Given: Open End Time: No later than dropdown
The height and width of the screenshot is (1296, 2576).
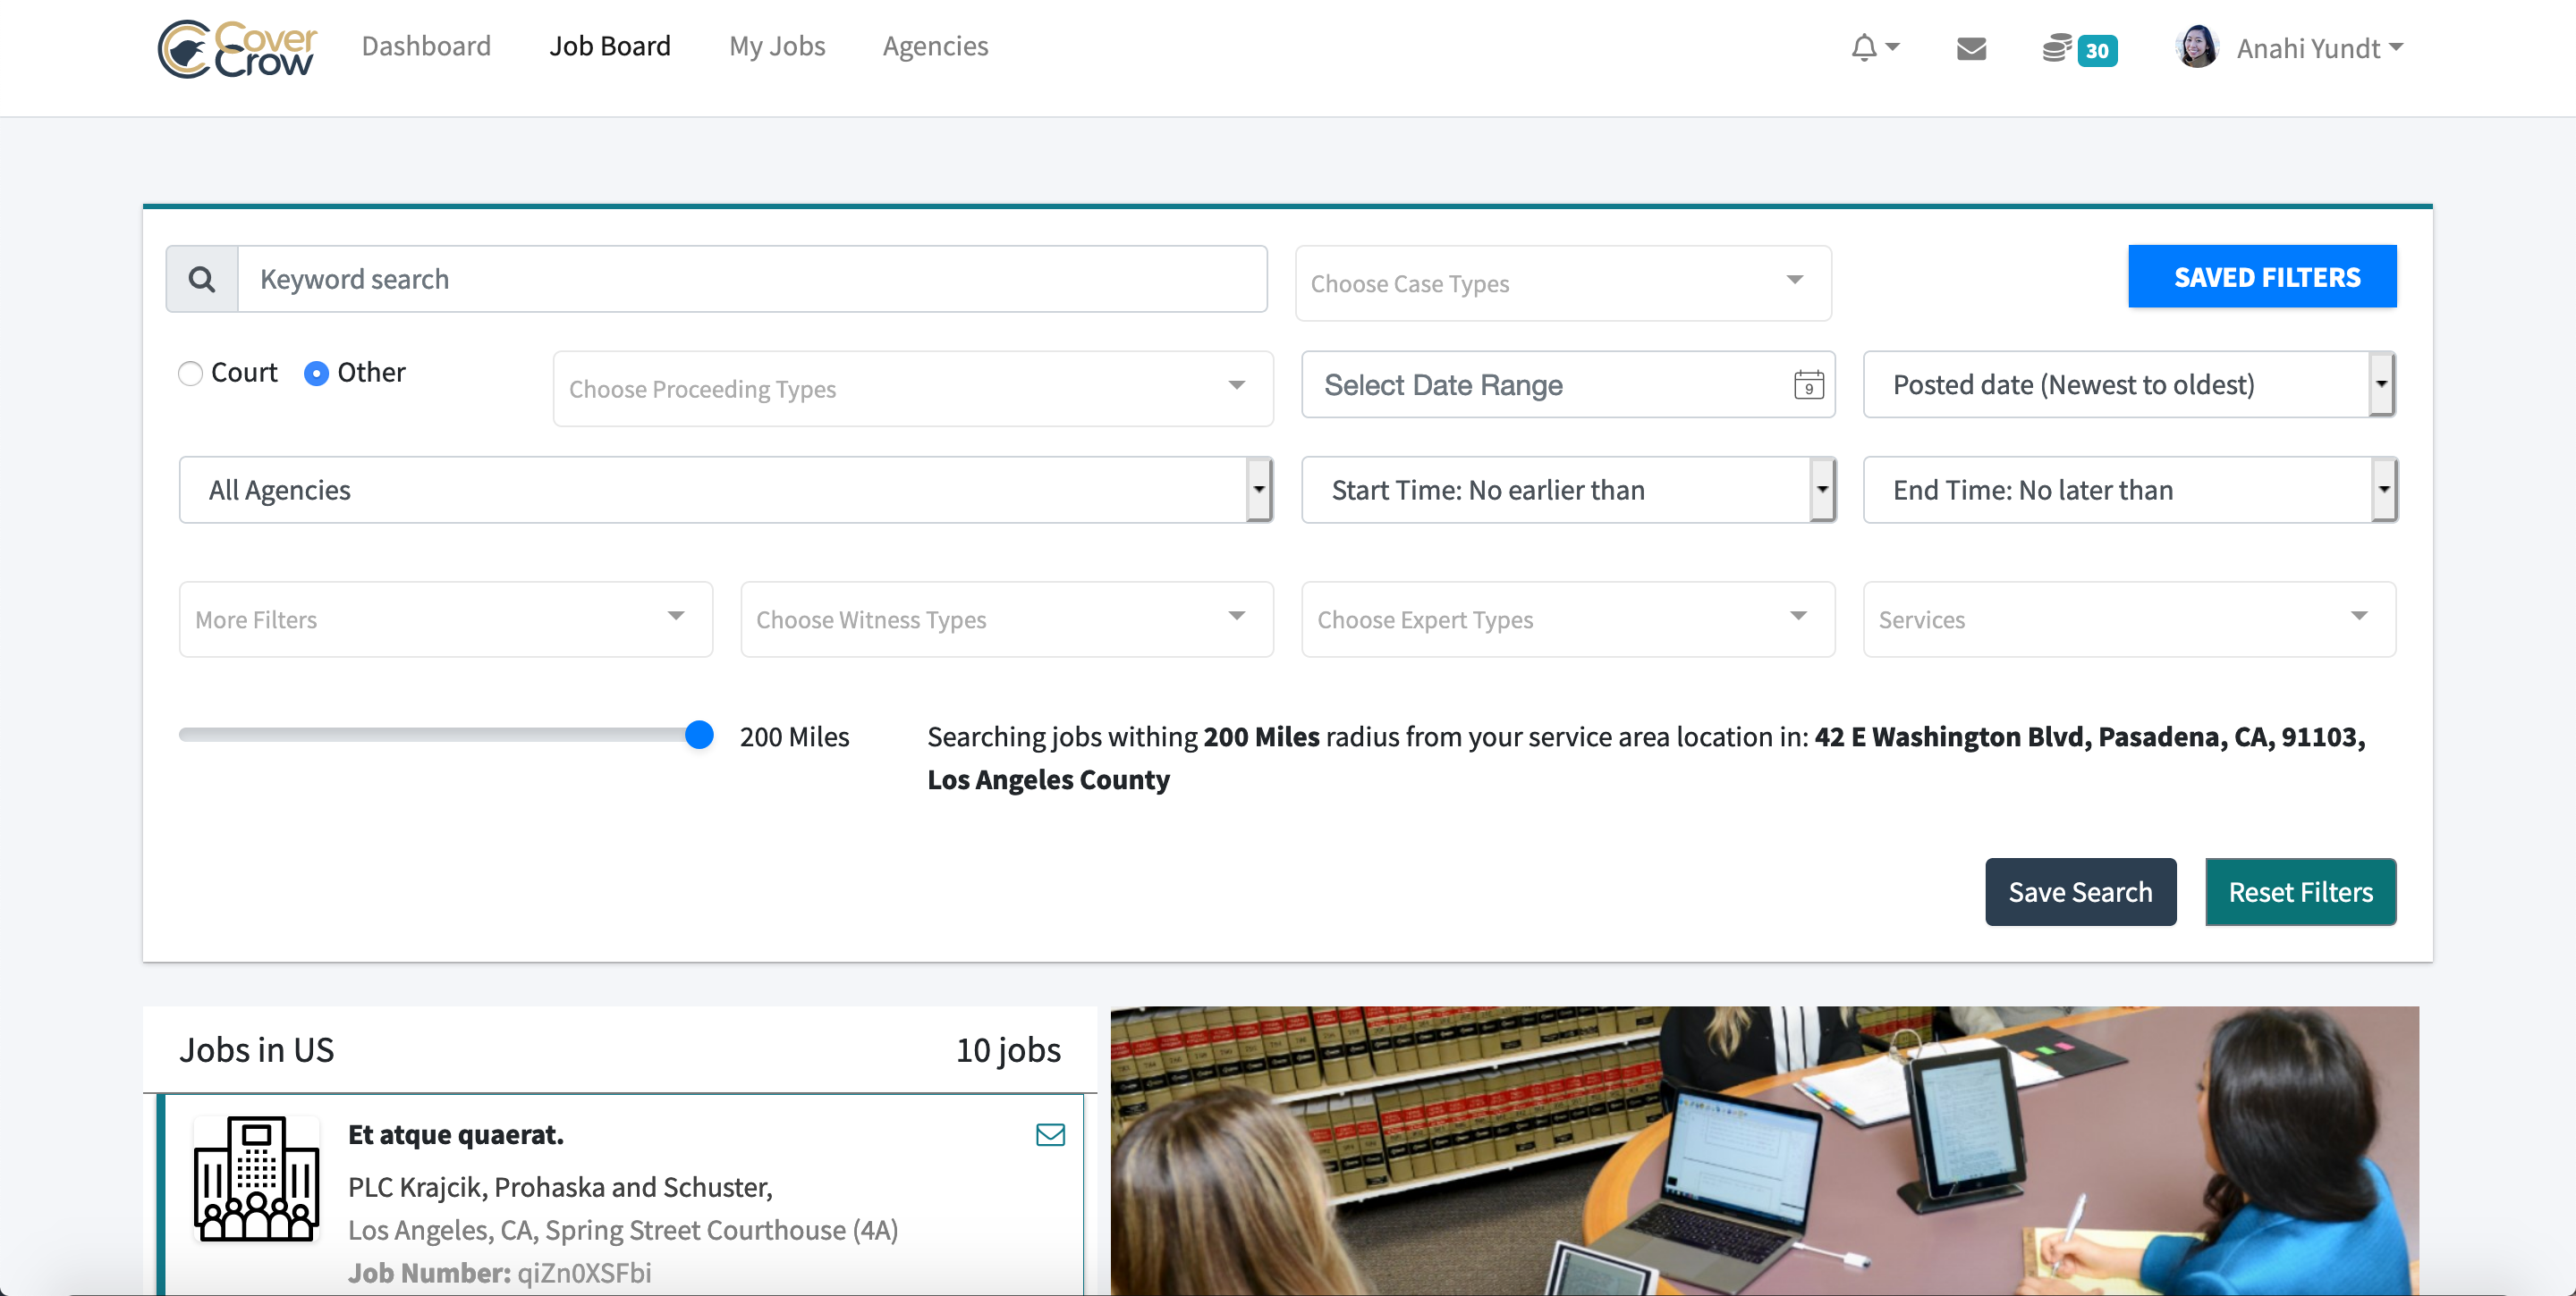Looking at the screenshot, I should (x=2129, y=490).
